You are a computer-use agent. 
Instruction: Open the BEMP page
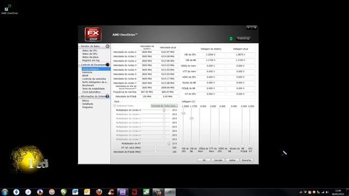coord(85,76)
